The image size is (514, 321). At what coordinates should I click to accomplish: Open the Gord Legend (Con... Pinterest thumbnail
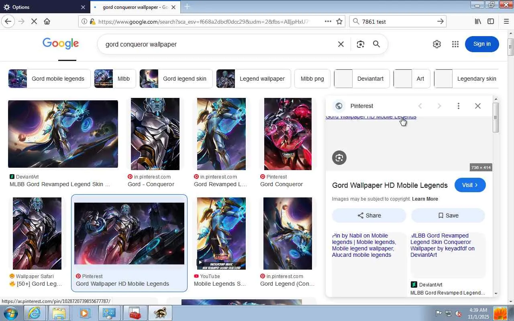click(288, 234)
